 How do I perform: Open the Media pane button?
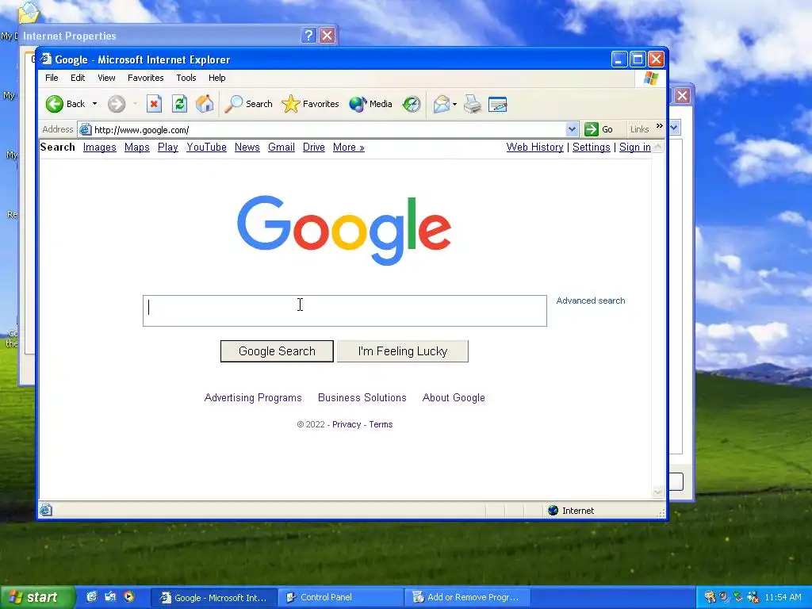371,104
